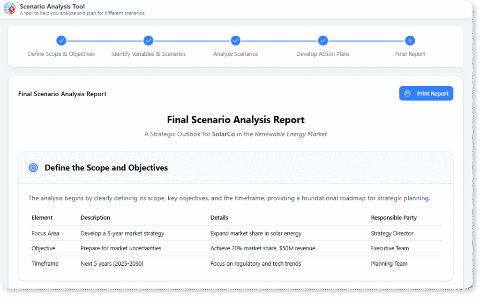Click the checkmark circle above Develop Action Plans
The height and width of the screenshot is (299, 480).
[x=322, y=41]
